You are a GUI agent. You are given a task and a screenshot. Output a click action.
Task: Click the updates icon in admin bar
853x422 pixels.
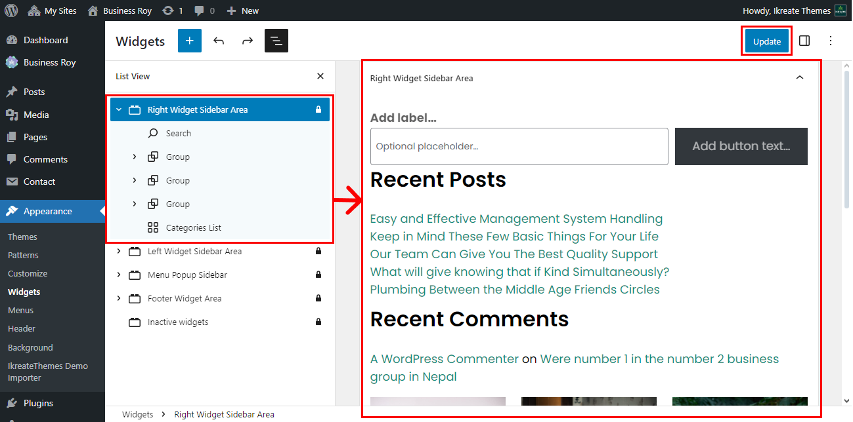tap(169, 10)
